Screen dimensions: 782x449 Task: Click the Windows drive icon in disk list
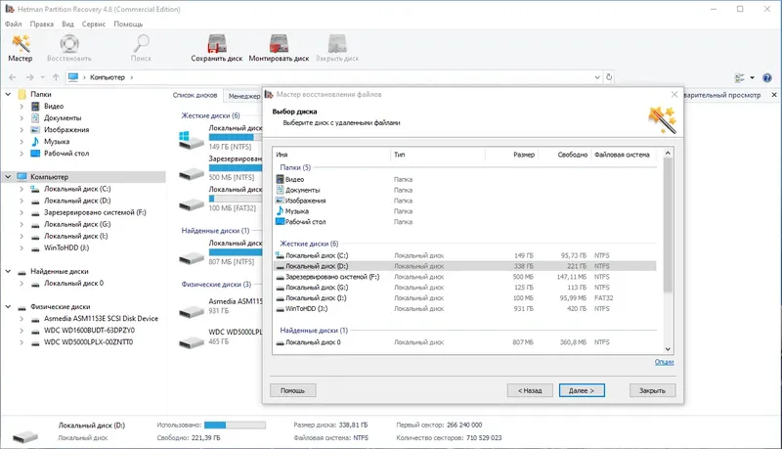(x=191, y=139)
